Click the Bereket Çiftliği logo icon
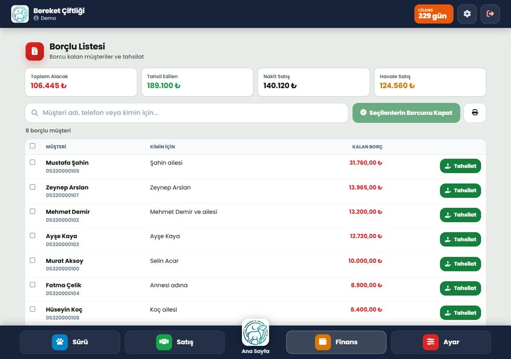The width and height of the screenshot is (511, 359). (x=20, y=14)
